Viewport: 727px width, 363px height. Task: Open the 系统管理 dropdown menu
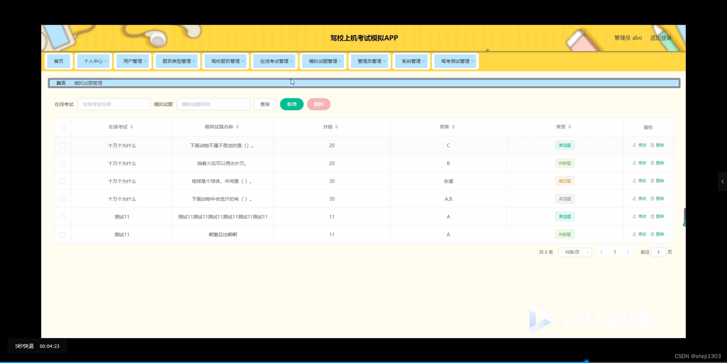[x=411, y=61]
